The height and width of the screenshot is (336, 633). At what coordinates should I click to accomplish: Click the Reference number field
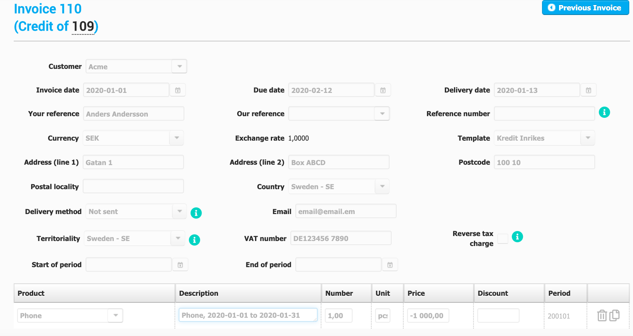[x=545, y=114]
